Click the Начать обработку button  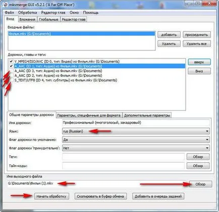pyautogui.click(x=51, y=196)
